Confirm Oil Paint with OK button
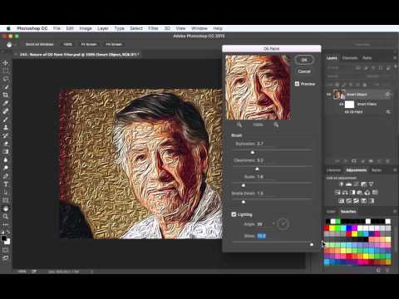Image resolution: width=399 pixels, height=299 pixels. (x=304, y=60)
